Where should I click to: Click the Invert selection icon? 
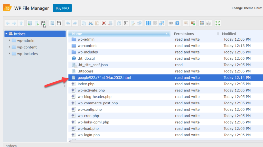[x=162, y=23]
